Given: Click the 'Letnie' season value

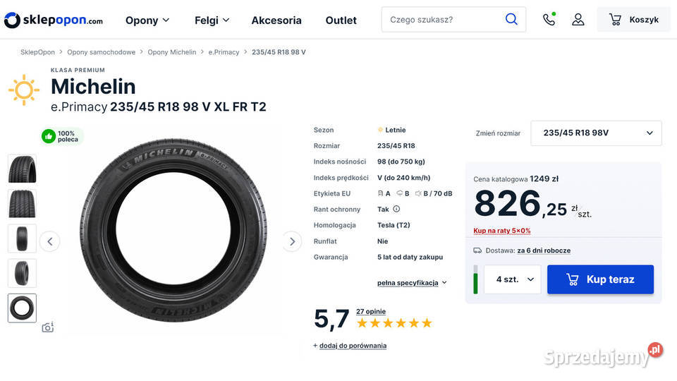Looking at the screenshot, I should point(395,130).
